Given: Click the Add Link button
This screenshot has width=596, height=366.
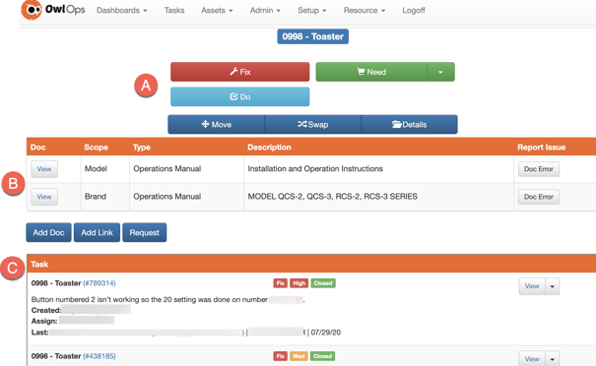Looking at the screenshot, I should click(97, 232).
